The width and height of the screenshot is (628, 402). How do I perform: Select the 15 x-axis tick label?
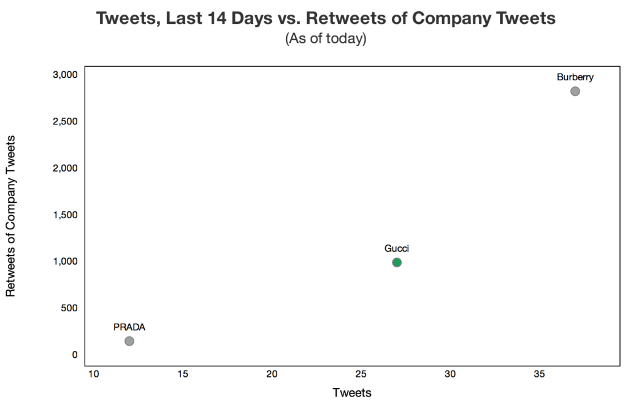(x=183, y=374)
